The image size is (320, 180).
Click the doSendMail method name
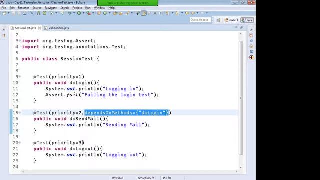tap(84, 119)
